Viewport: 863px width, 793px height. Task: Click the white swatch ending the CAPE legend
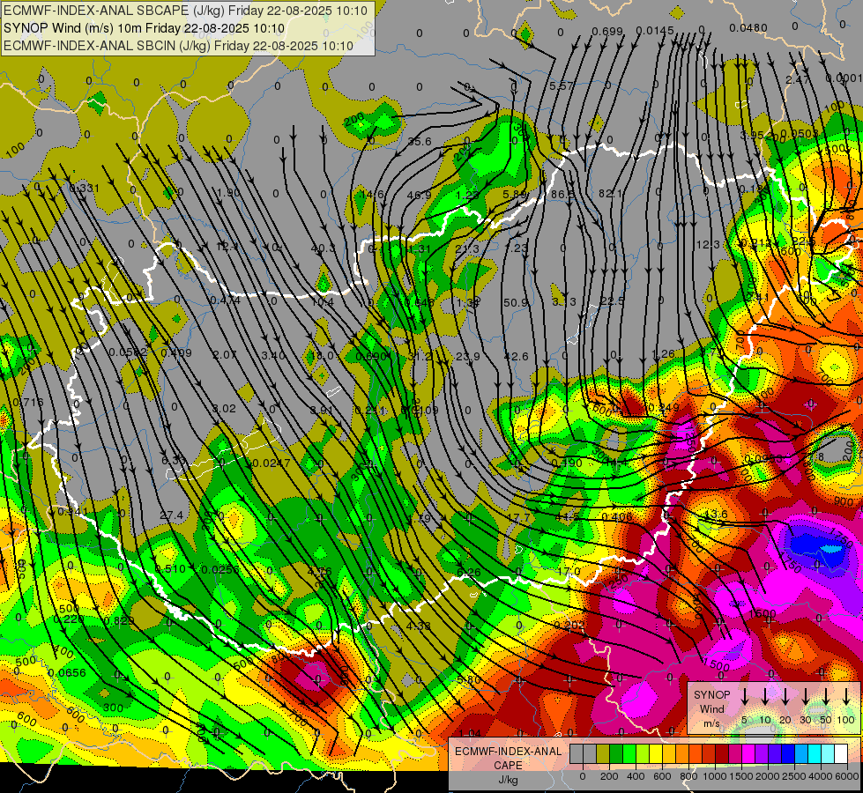click(x=841, y=753)
